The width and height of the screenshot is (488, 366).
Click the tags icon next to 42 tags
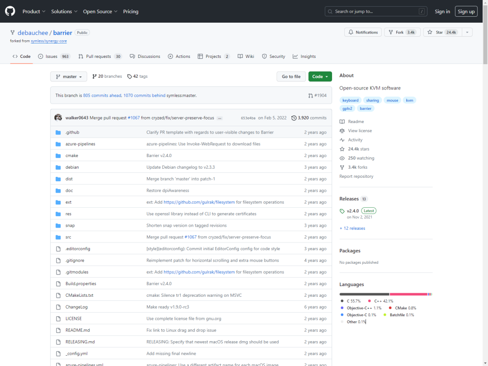coord(130,76)
